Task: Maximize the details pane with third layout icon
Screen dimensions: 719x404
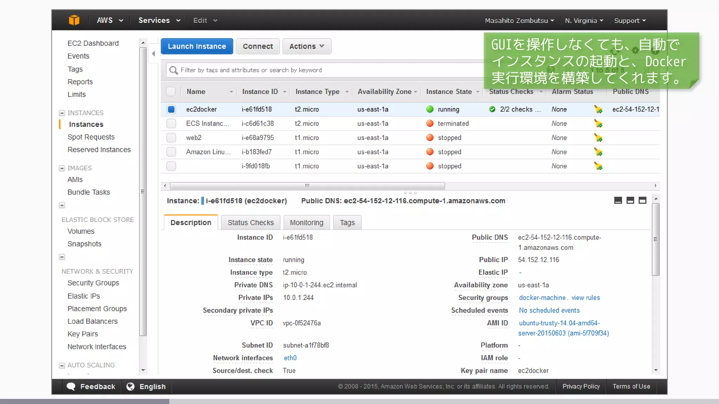Action: (x=642, y=201)
